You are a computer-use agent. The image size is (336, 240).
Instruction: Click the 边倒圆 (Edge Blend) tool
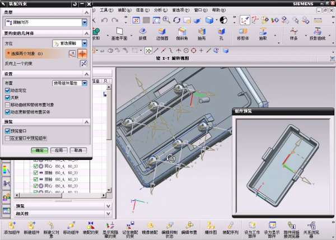coord(162,34)
